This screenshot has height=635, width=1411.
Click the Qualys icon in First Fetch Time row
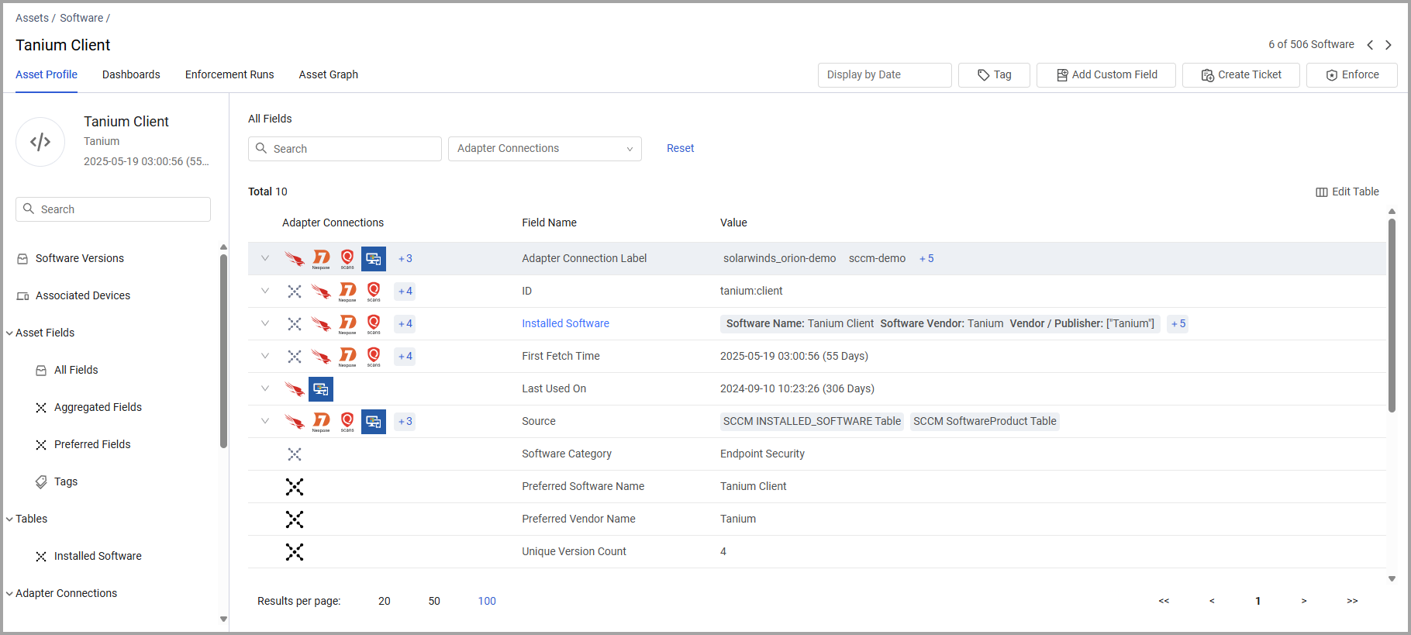click(374, 357)
